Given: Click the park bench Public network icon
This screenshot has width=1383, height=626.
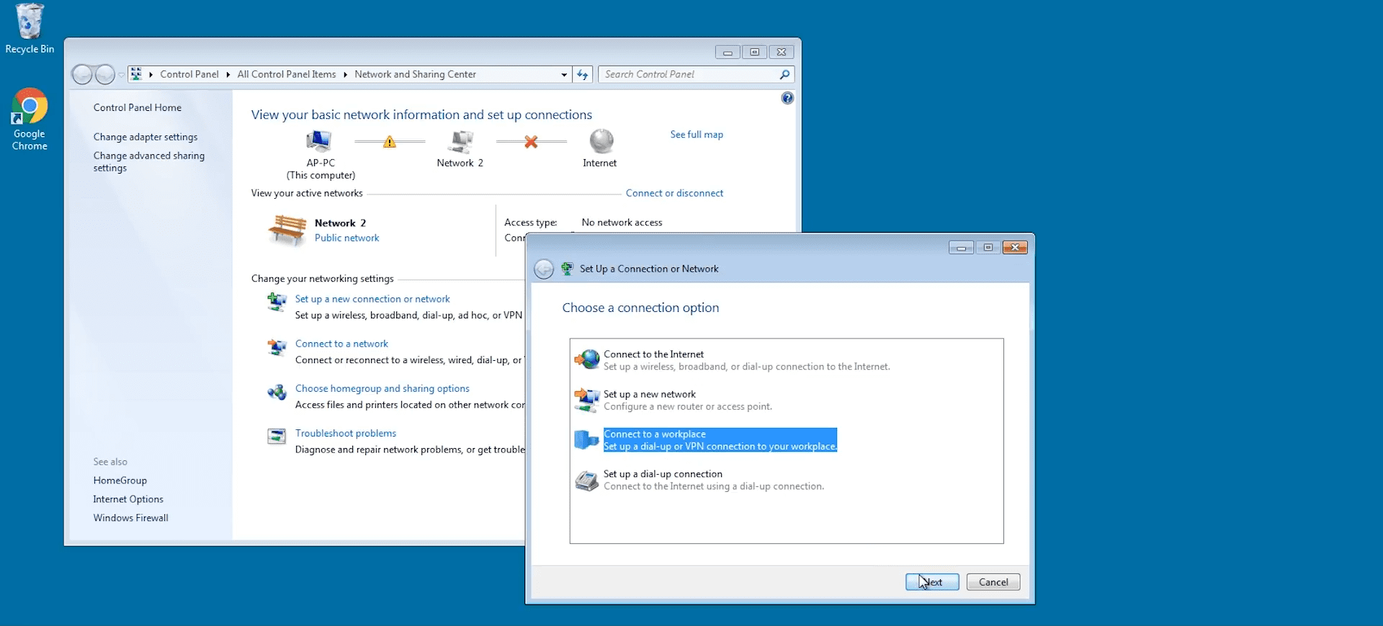Looking at the screenshot, I should (x=287, y=231).
